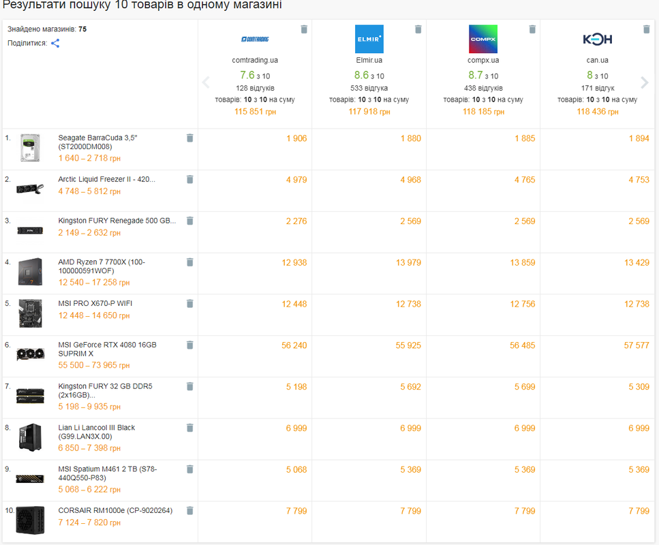Open Lian Li Lancool III Black link
This screenshot has height=545, width=659.
96,432
